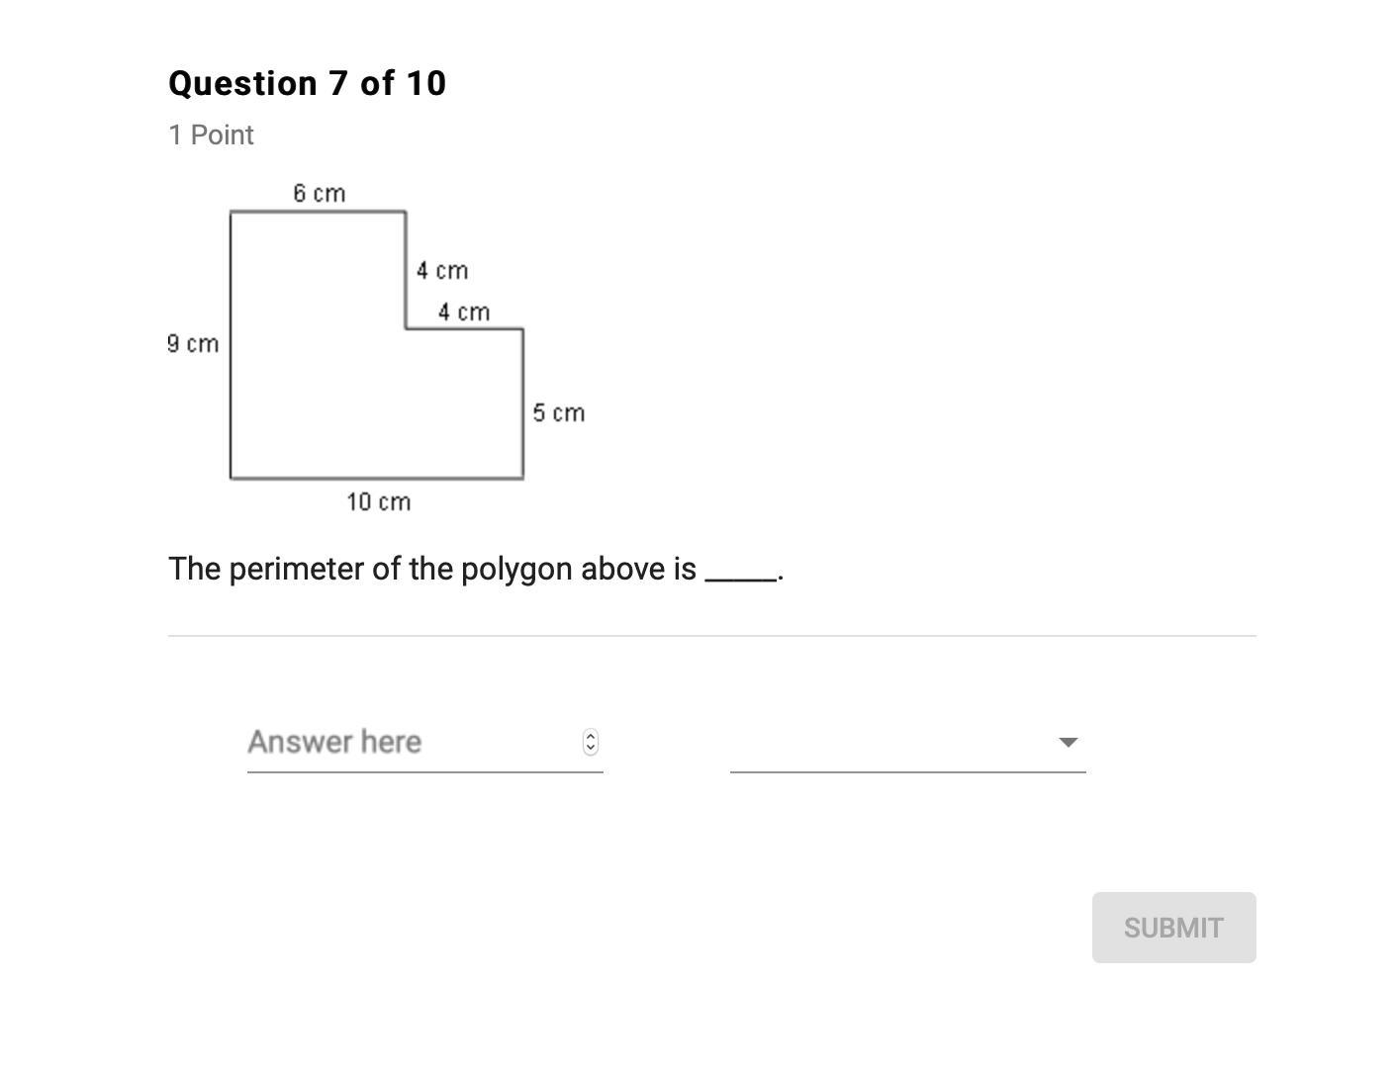Open the units dropdown arrow
The height and width of the screenshot is (1074, 1399).
[x=1068, y=742]
